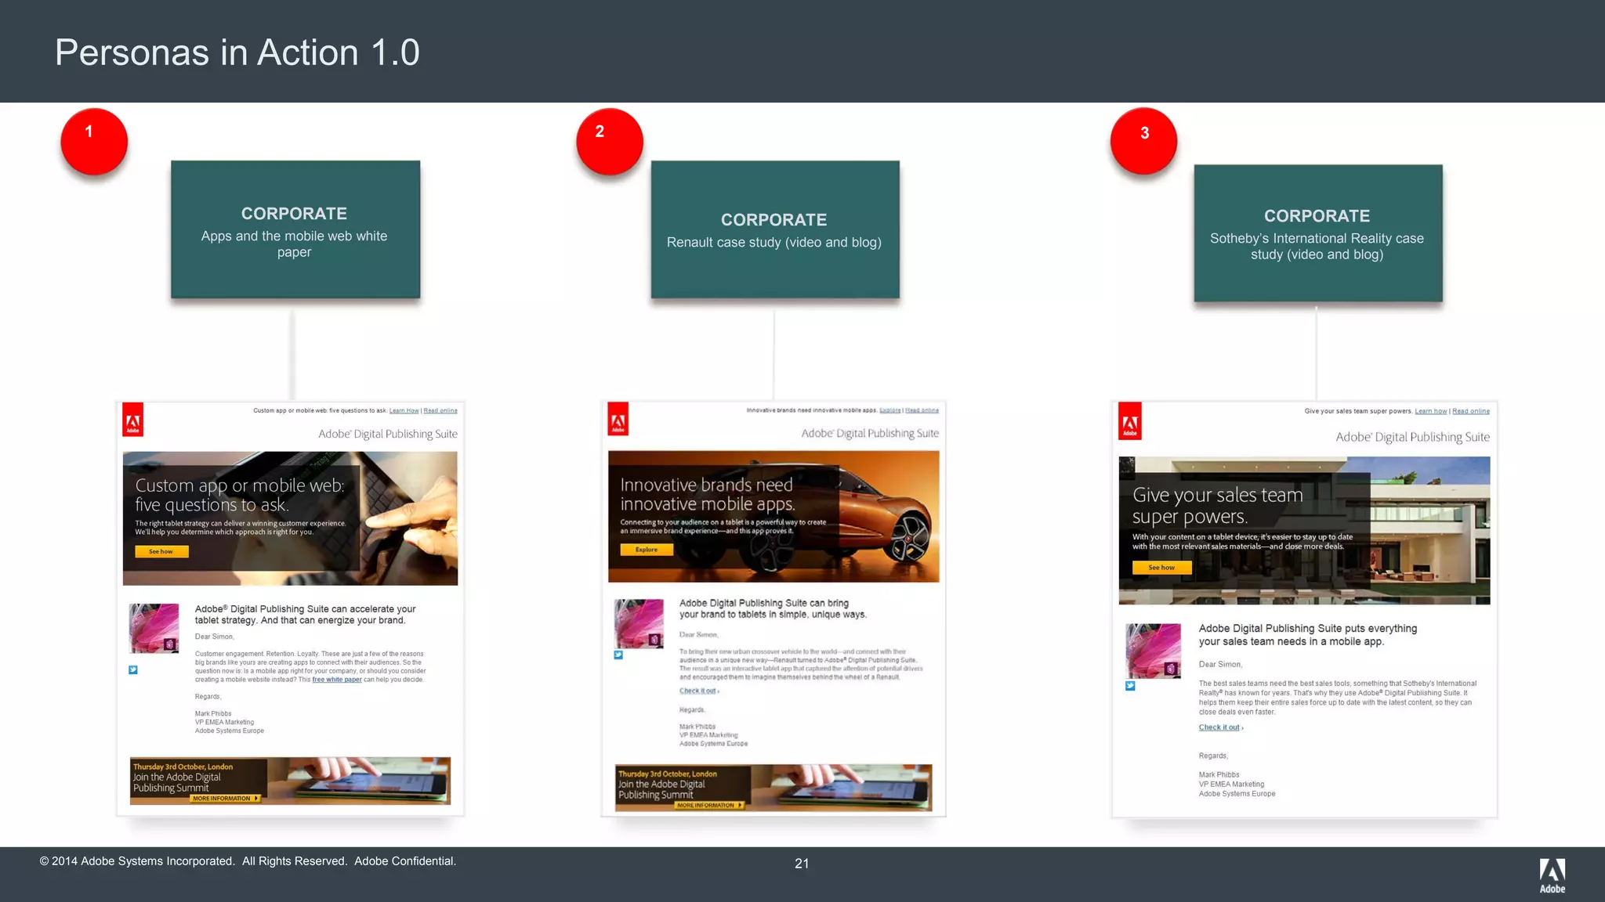Click 'Adobe Digital Publishing Suite' header in second email
This screenshot has width=1605, height=902.
point(870,433)
